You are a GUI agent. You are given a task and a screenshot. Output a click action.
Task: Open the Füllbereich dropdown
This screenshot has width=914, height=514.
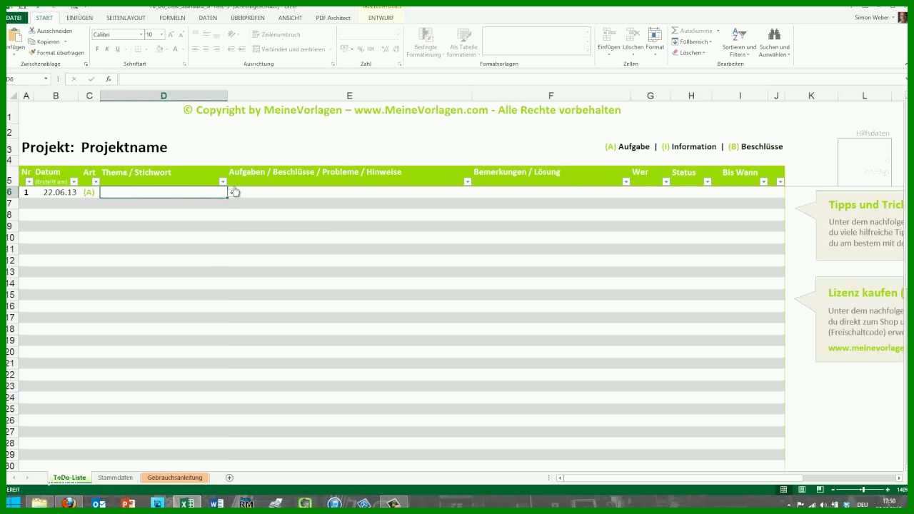pos(693,41)
